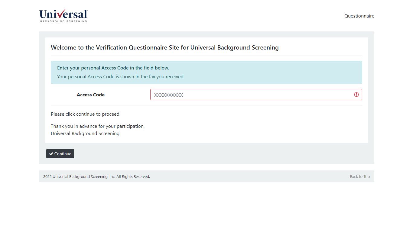The height and width of the screenshot is (232, 413).
Task: Click 'Enter your personal Access Code' instruction
Action: [x=113, y=68]
